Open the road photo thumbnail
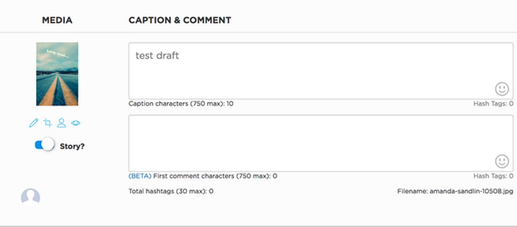 click(x=57, y=74)
